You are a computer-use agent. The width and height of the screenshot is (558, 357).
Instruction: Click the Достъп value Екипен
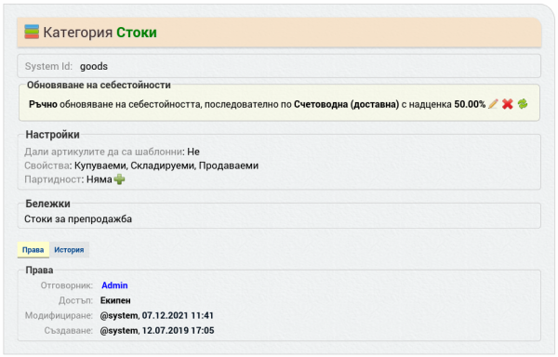click(x=115, y=301)
